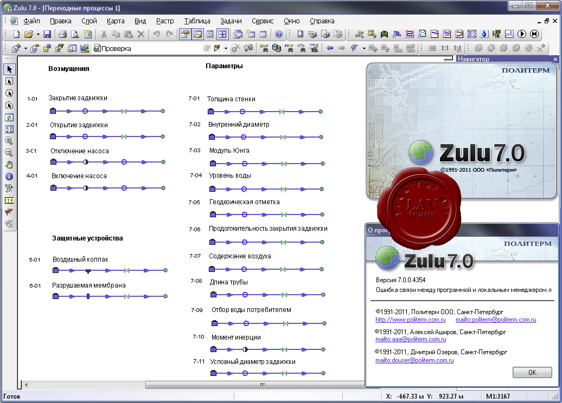
Task: Open the Карта menu
Action: 116,21
